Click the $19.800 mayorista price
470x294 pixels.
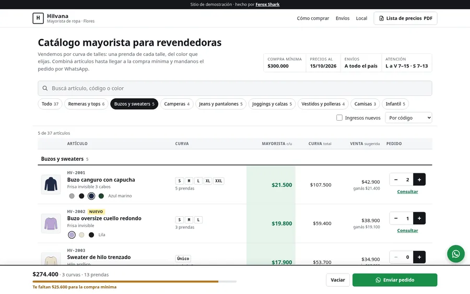tap(282, 224)
